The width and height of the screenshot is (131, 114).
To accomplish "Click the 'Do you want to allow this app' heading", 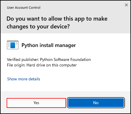I will point(57,23).
